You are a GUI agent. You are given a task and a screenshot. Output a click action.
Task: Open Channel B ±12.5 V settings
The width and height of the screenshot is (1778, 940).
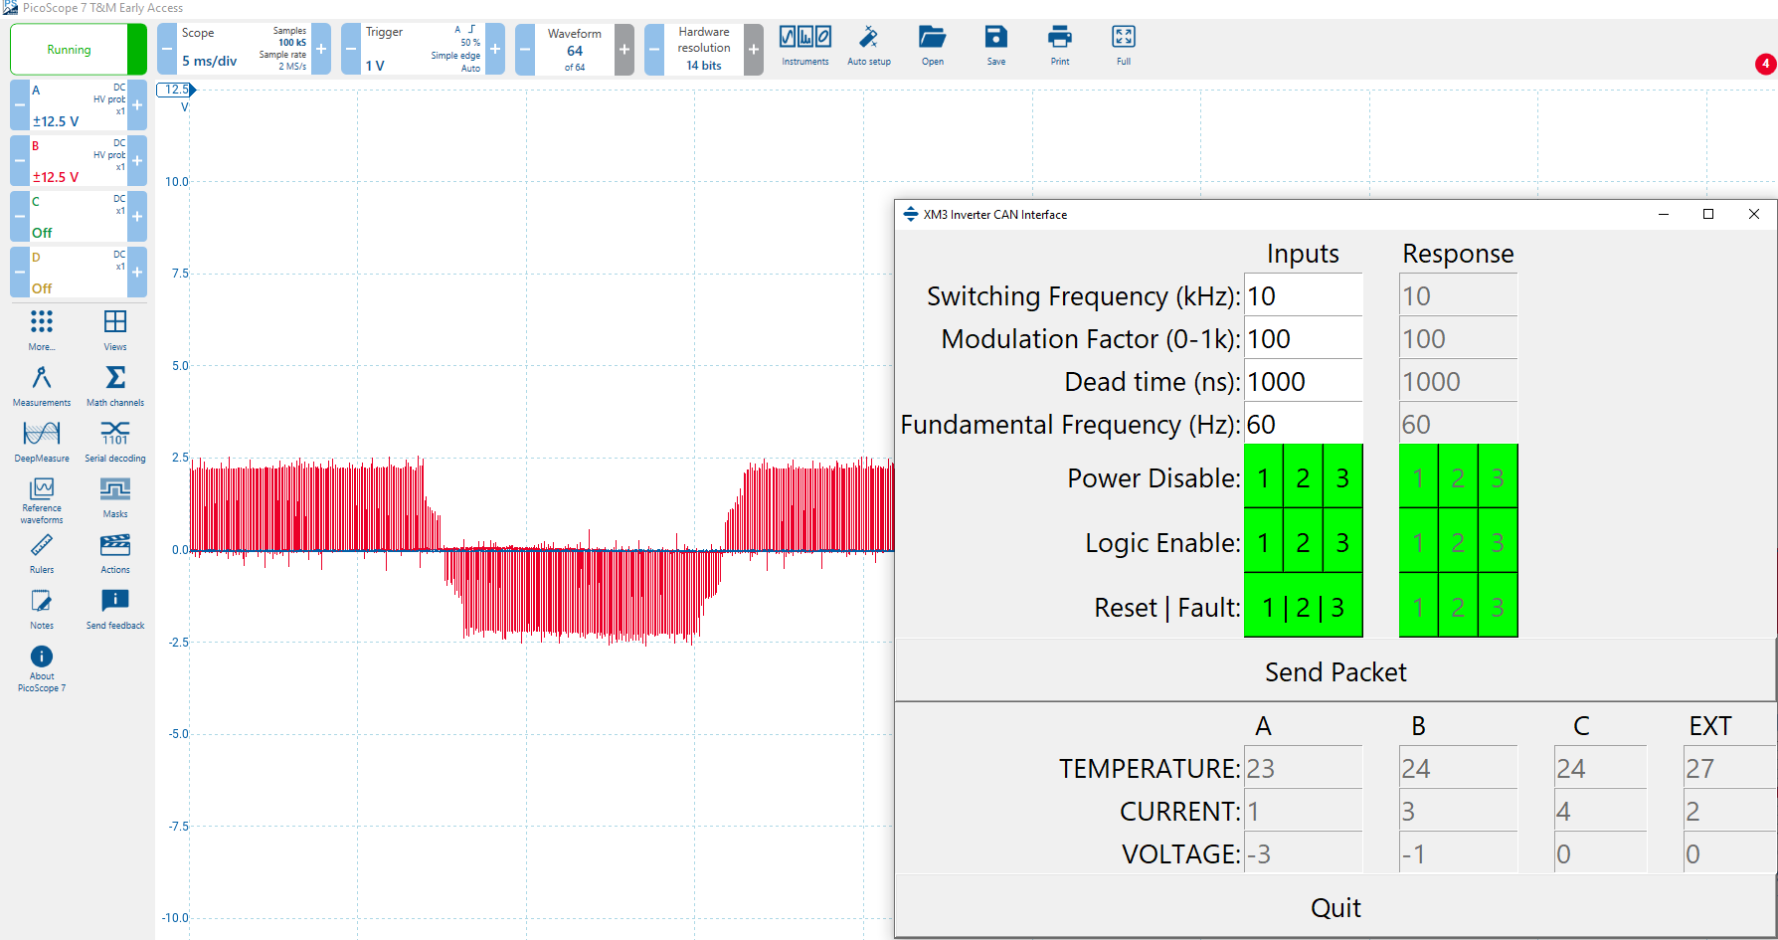79,160
